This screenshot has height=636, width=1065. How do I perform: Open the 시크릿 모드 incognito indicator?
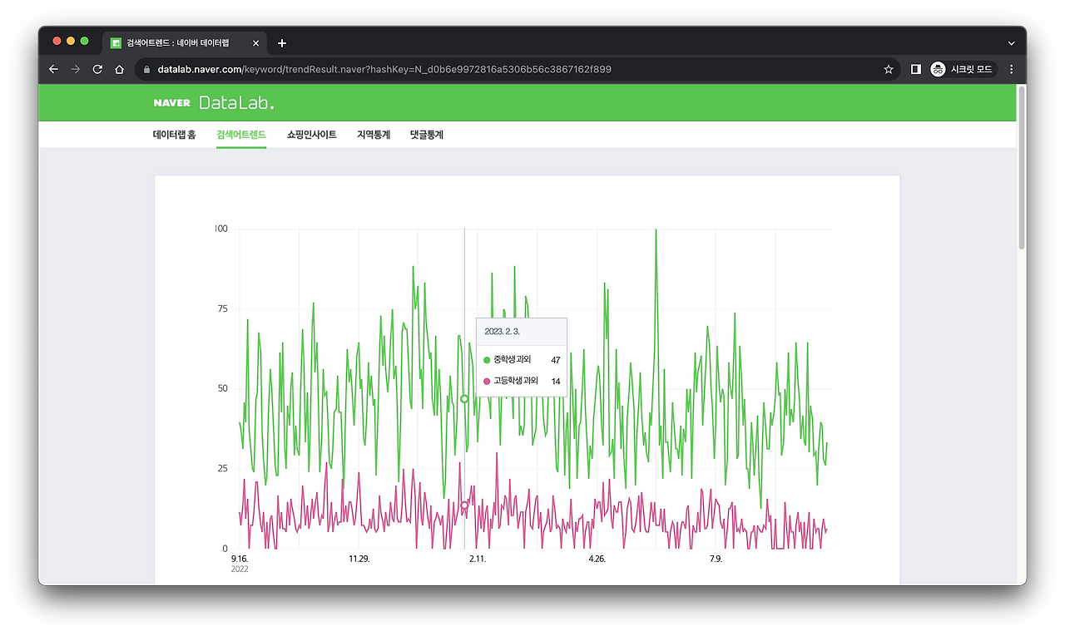[x=963, y=69]
